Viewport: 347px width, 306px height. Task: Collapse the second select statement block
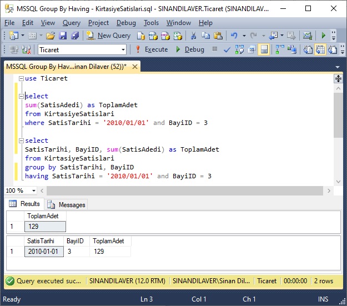pyautogui.click(x=21, y=141)
